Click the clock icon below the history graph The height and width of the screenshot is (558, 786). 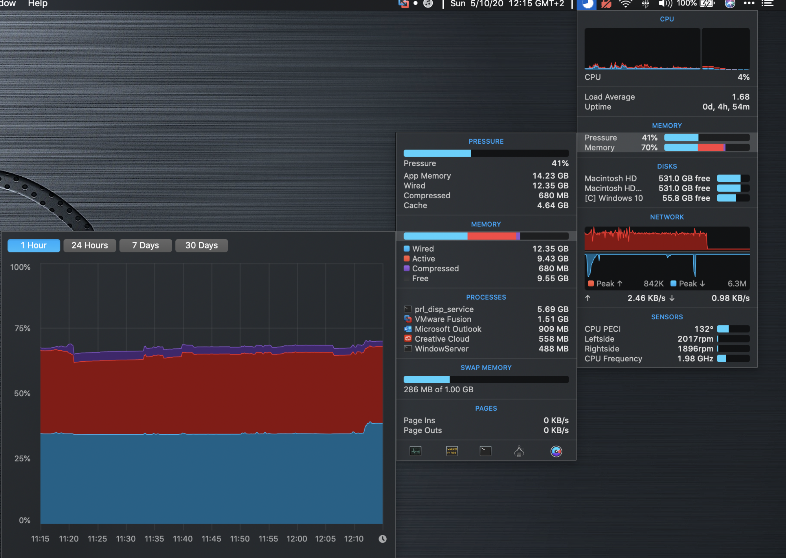click(382, 539)
